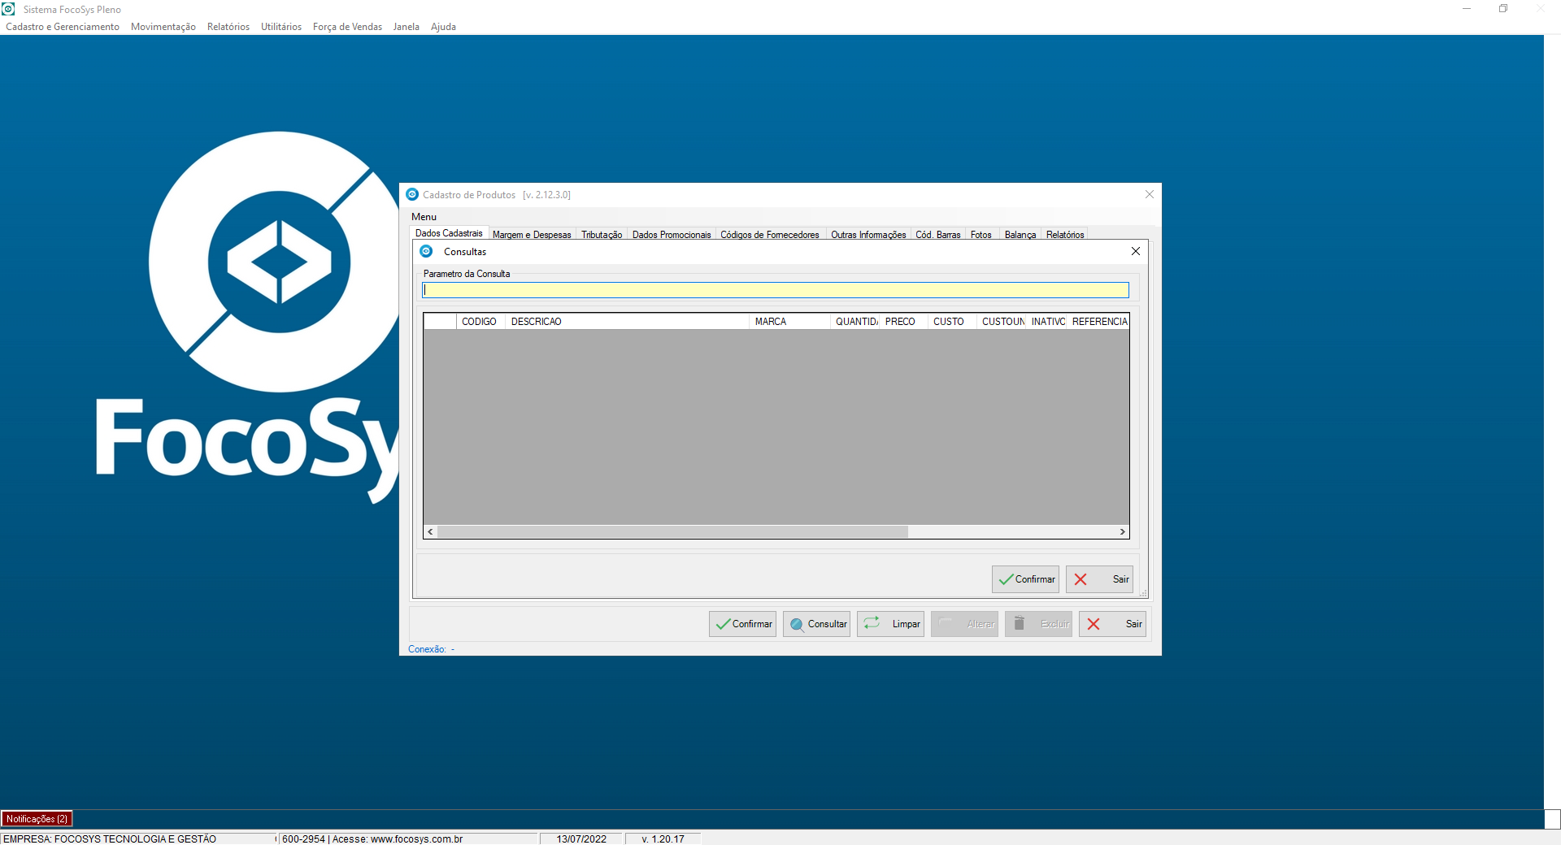This screenshot has height=845, width=1561.
Task: Click the Consultar button
Action: click(x=816, y=624)
